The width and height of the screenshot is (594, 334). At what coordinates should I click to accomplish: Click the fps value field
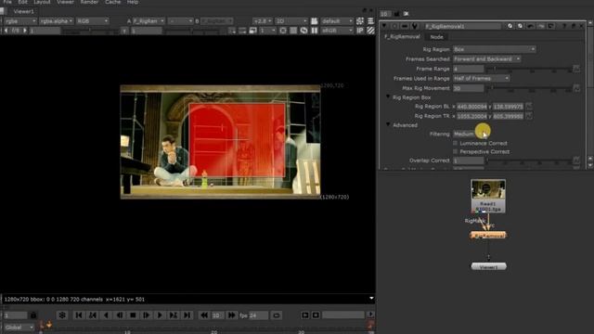point(258,315)
